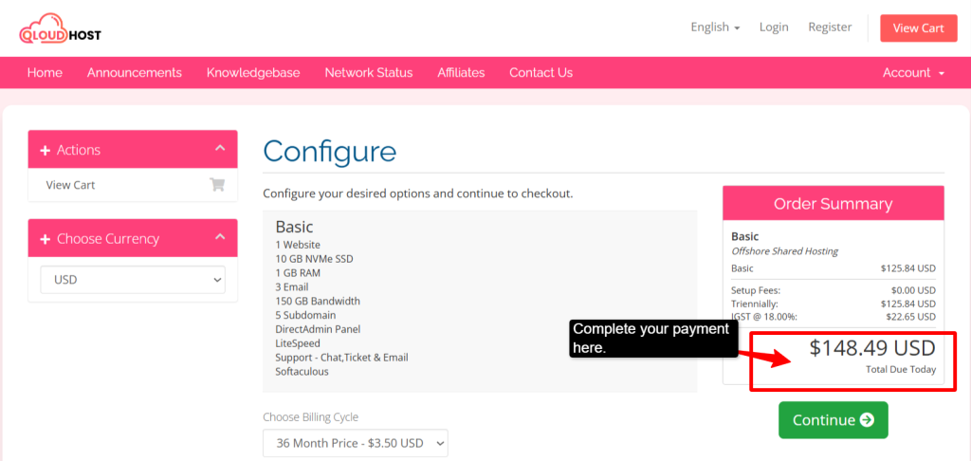The image size is (971, 461).
Task: Click the $22.65 USD tax amount
Action: click(910, 317)
